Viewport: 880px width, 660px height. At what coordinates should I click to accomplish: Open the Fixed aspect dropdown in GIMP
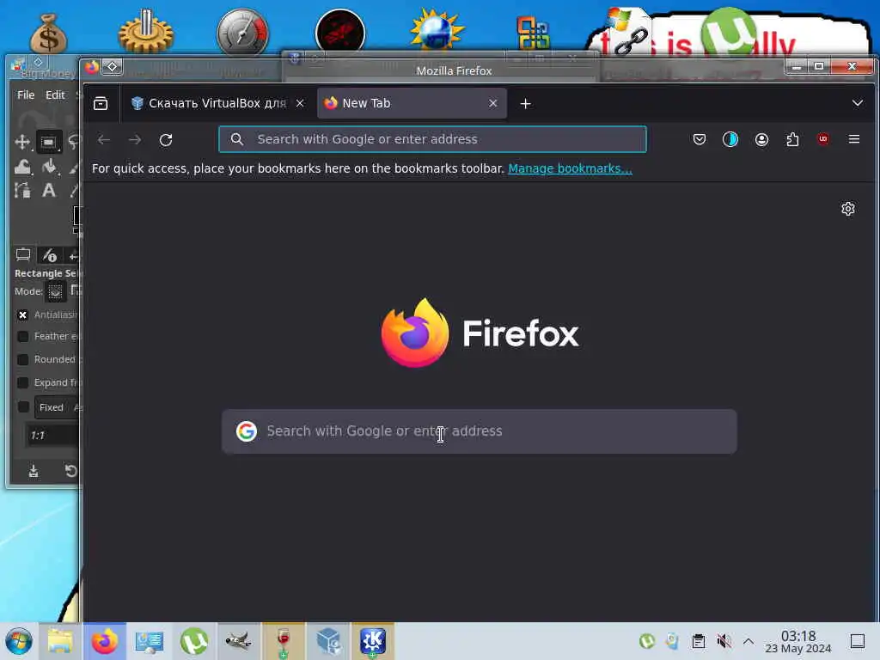[58, 407]
